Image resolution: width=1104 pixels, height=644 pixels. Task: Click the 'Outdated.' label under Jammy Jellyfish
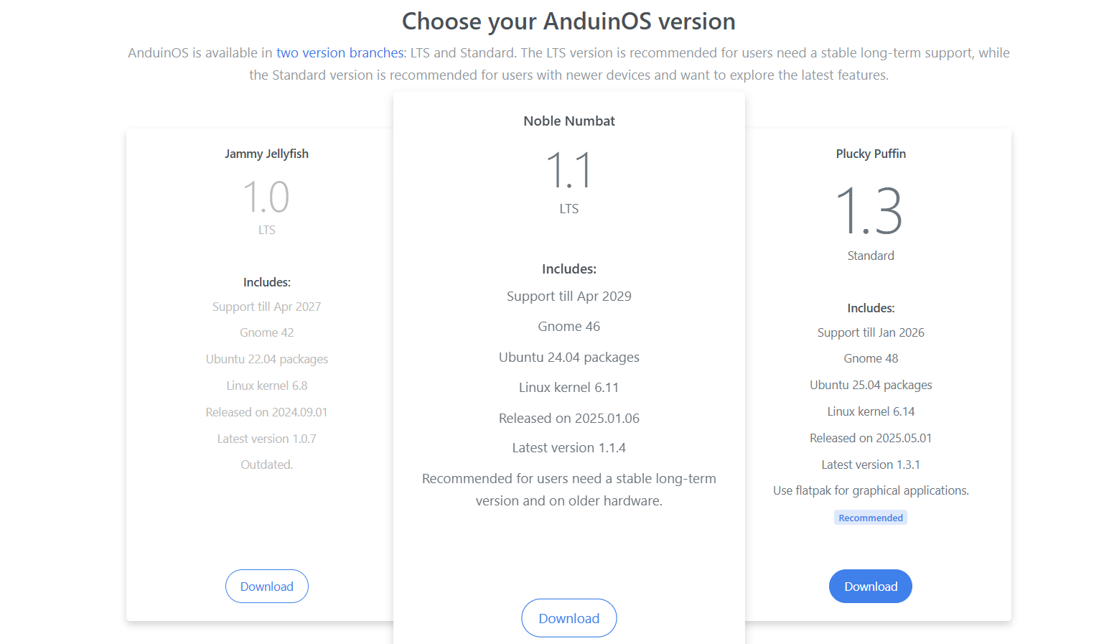click(x=266, y=465)
